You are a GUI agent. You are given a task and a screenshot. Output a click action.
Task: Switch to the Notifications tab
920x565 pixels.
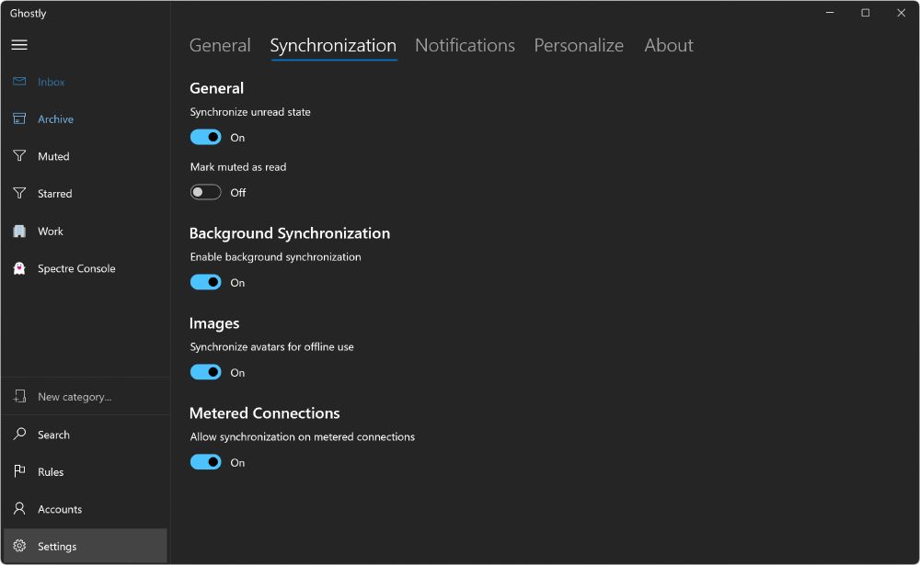[x=465, y=45]
